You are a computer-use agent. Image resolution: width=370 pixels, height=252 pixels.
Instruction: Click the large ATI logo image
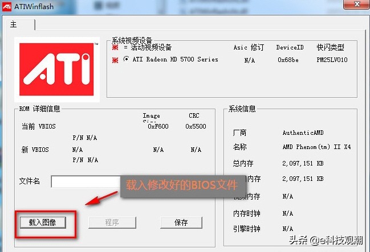click(x=56, y=69)
